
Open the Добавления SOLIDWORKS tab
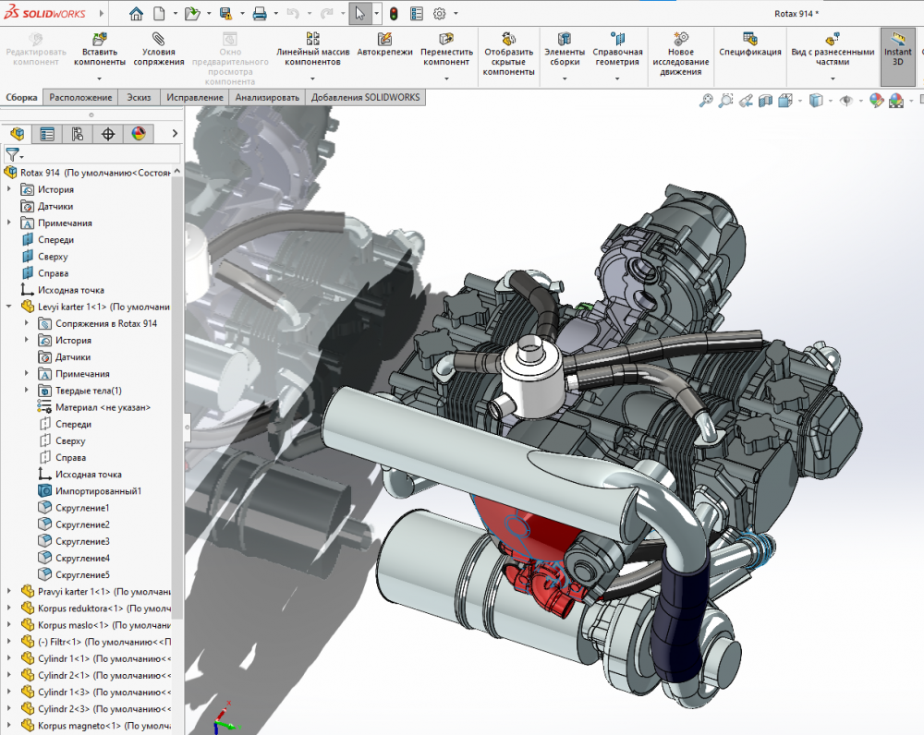click(x=365, y=97)
